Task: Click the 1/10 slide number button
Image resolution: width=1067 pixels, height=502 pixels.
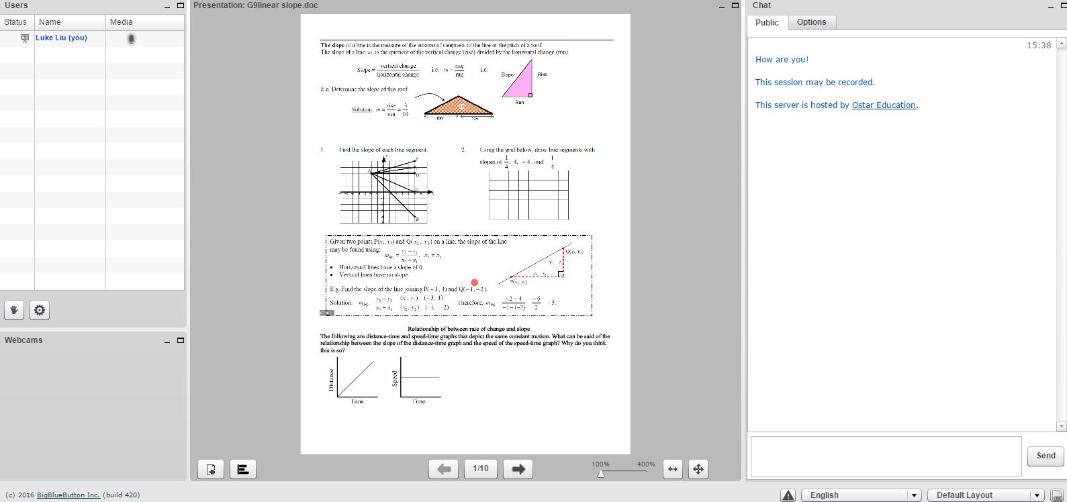Action: (x=481, y=468)
